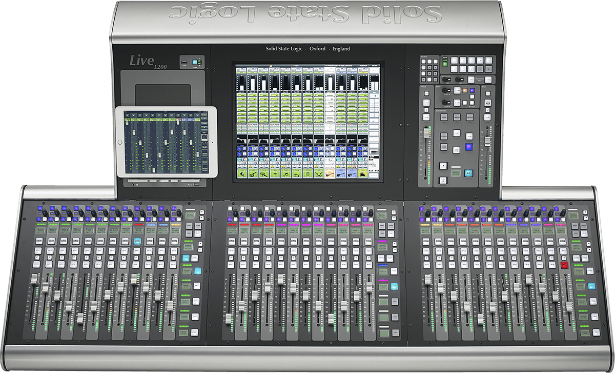Touch the BASS channel rotary encoder
The width and height of the screenshot is (615, 373).
point(142,212)
